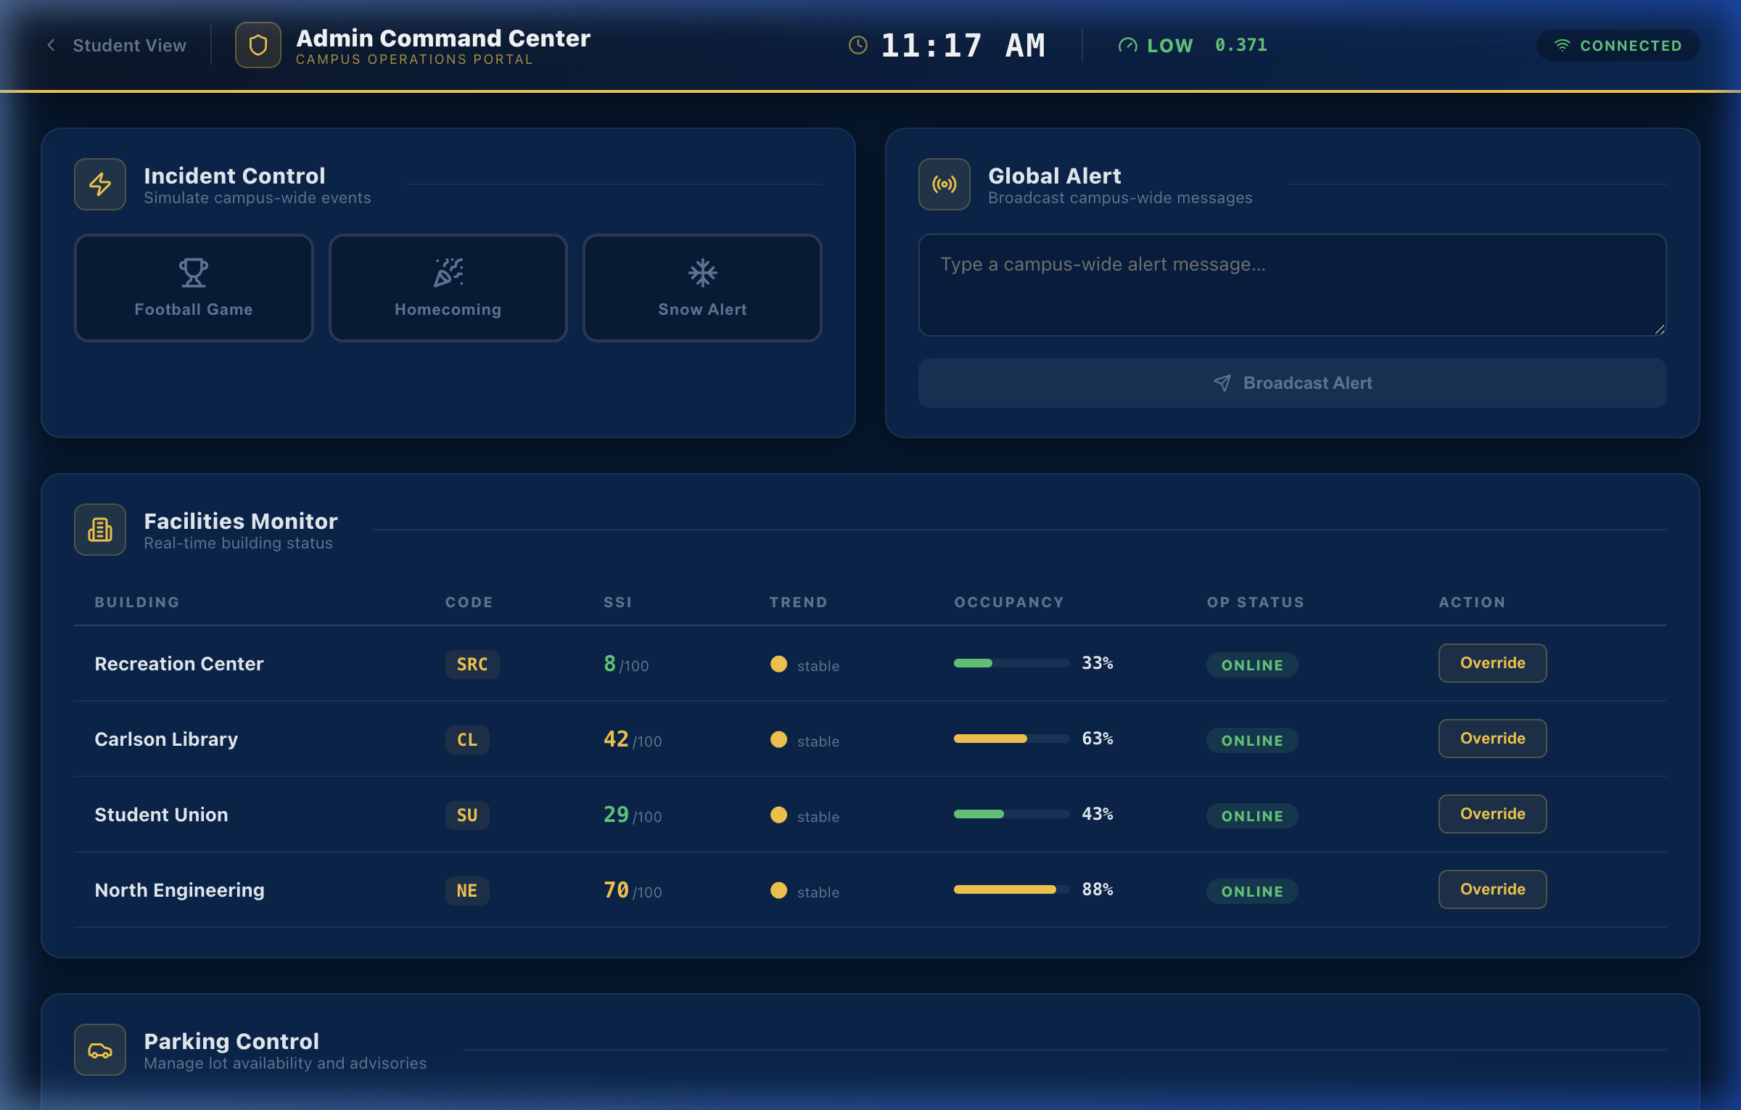Click the Carlson Library building name
Image resolution: width=1741 pixels, height=1110 pixels.
[166, 739]
